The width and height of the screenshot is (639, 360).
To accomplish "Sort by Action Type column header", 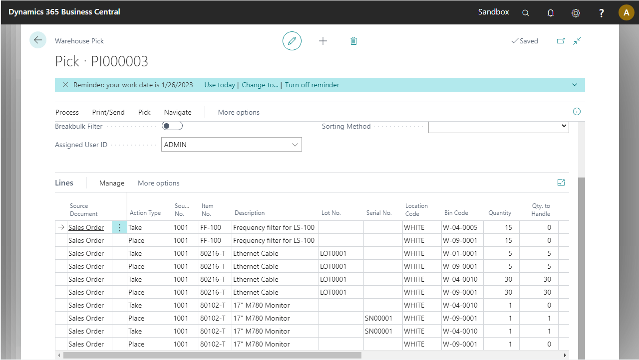I will [145, 213].
